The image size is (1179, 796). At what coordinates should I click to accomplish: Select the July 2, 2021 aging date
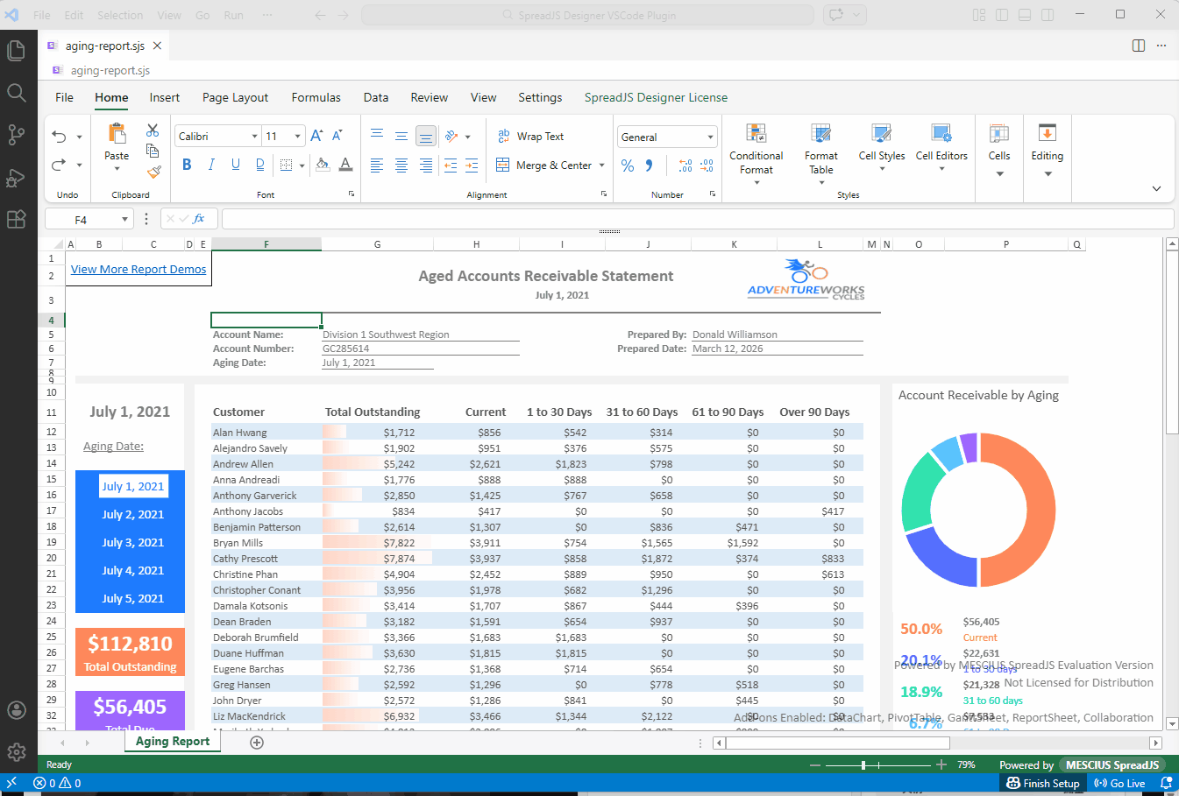pos(133,515)
